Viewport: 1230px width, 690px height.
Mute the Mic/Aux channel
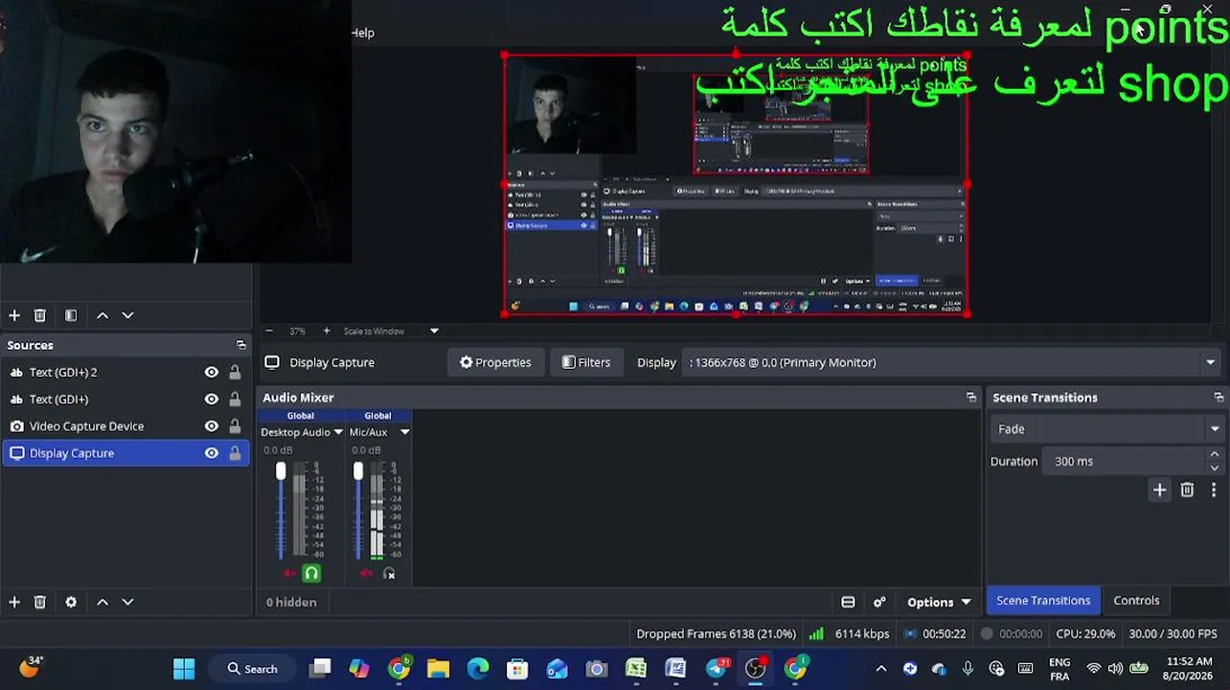pos(367,573)
